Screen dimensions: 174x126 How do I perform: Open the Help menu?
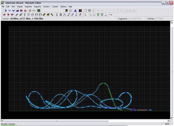tap(70, 6)
